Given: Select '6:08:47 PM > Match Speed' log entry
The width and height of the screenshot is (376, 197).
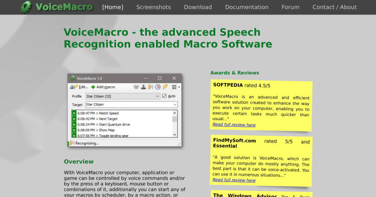Looking at the screenshot, I should click(98, 113).
